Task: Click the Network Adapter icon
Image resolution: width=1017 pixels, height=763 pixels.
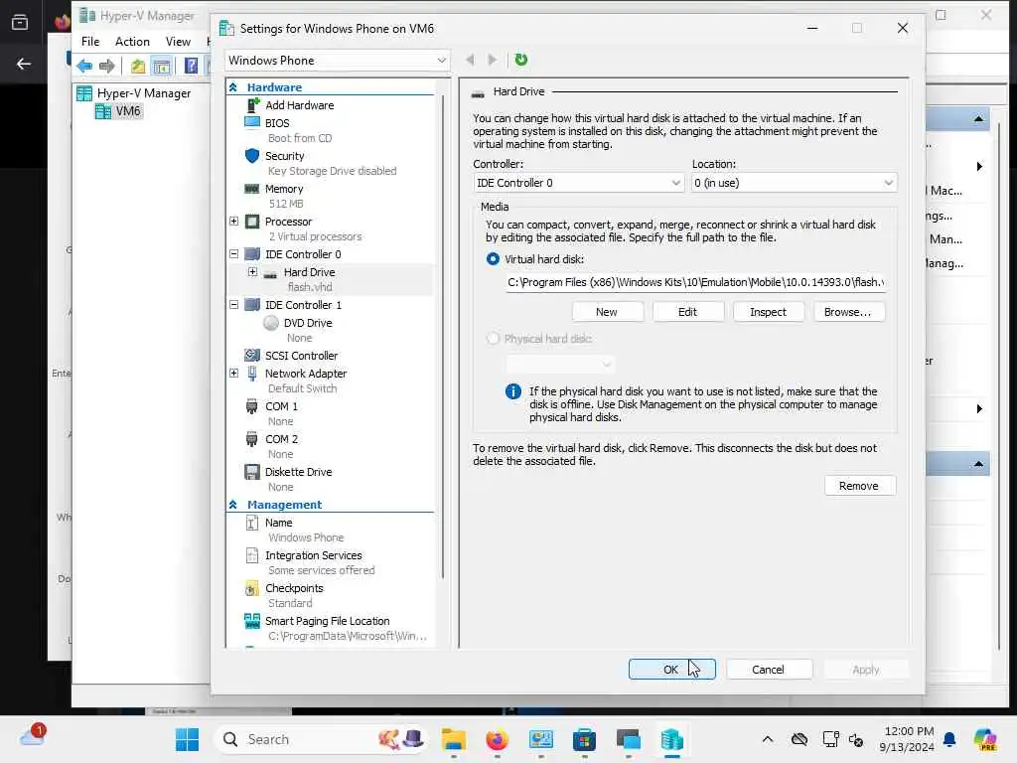Action: point(252,374)
